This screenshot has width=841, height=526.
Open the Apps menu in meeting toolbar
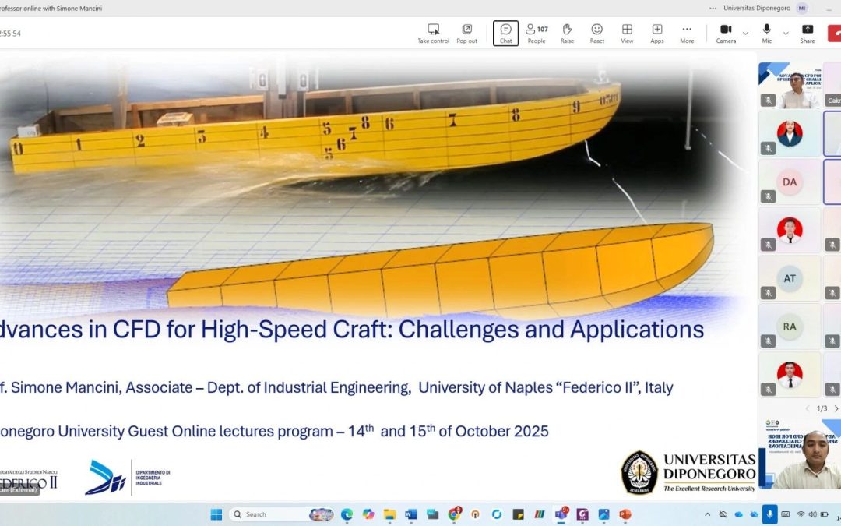[x=657, y=33]
